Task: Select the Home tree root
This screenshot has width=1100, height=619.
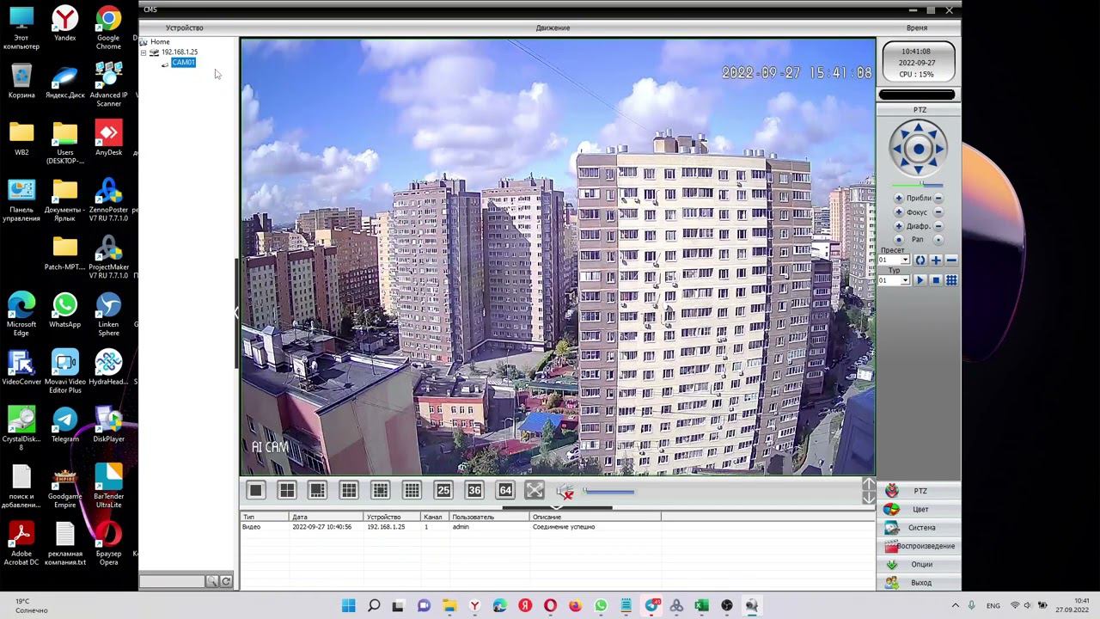Action: [160, 42]
